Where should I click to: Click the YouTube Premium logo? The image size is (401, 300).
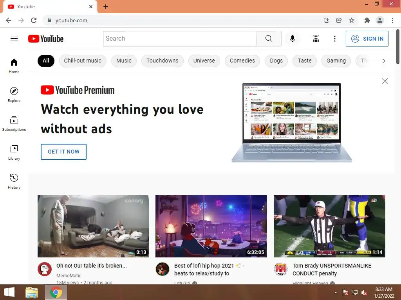point(78,90)
